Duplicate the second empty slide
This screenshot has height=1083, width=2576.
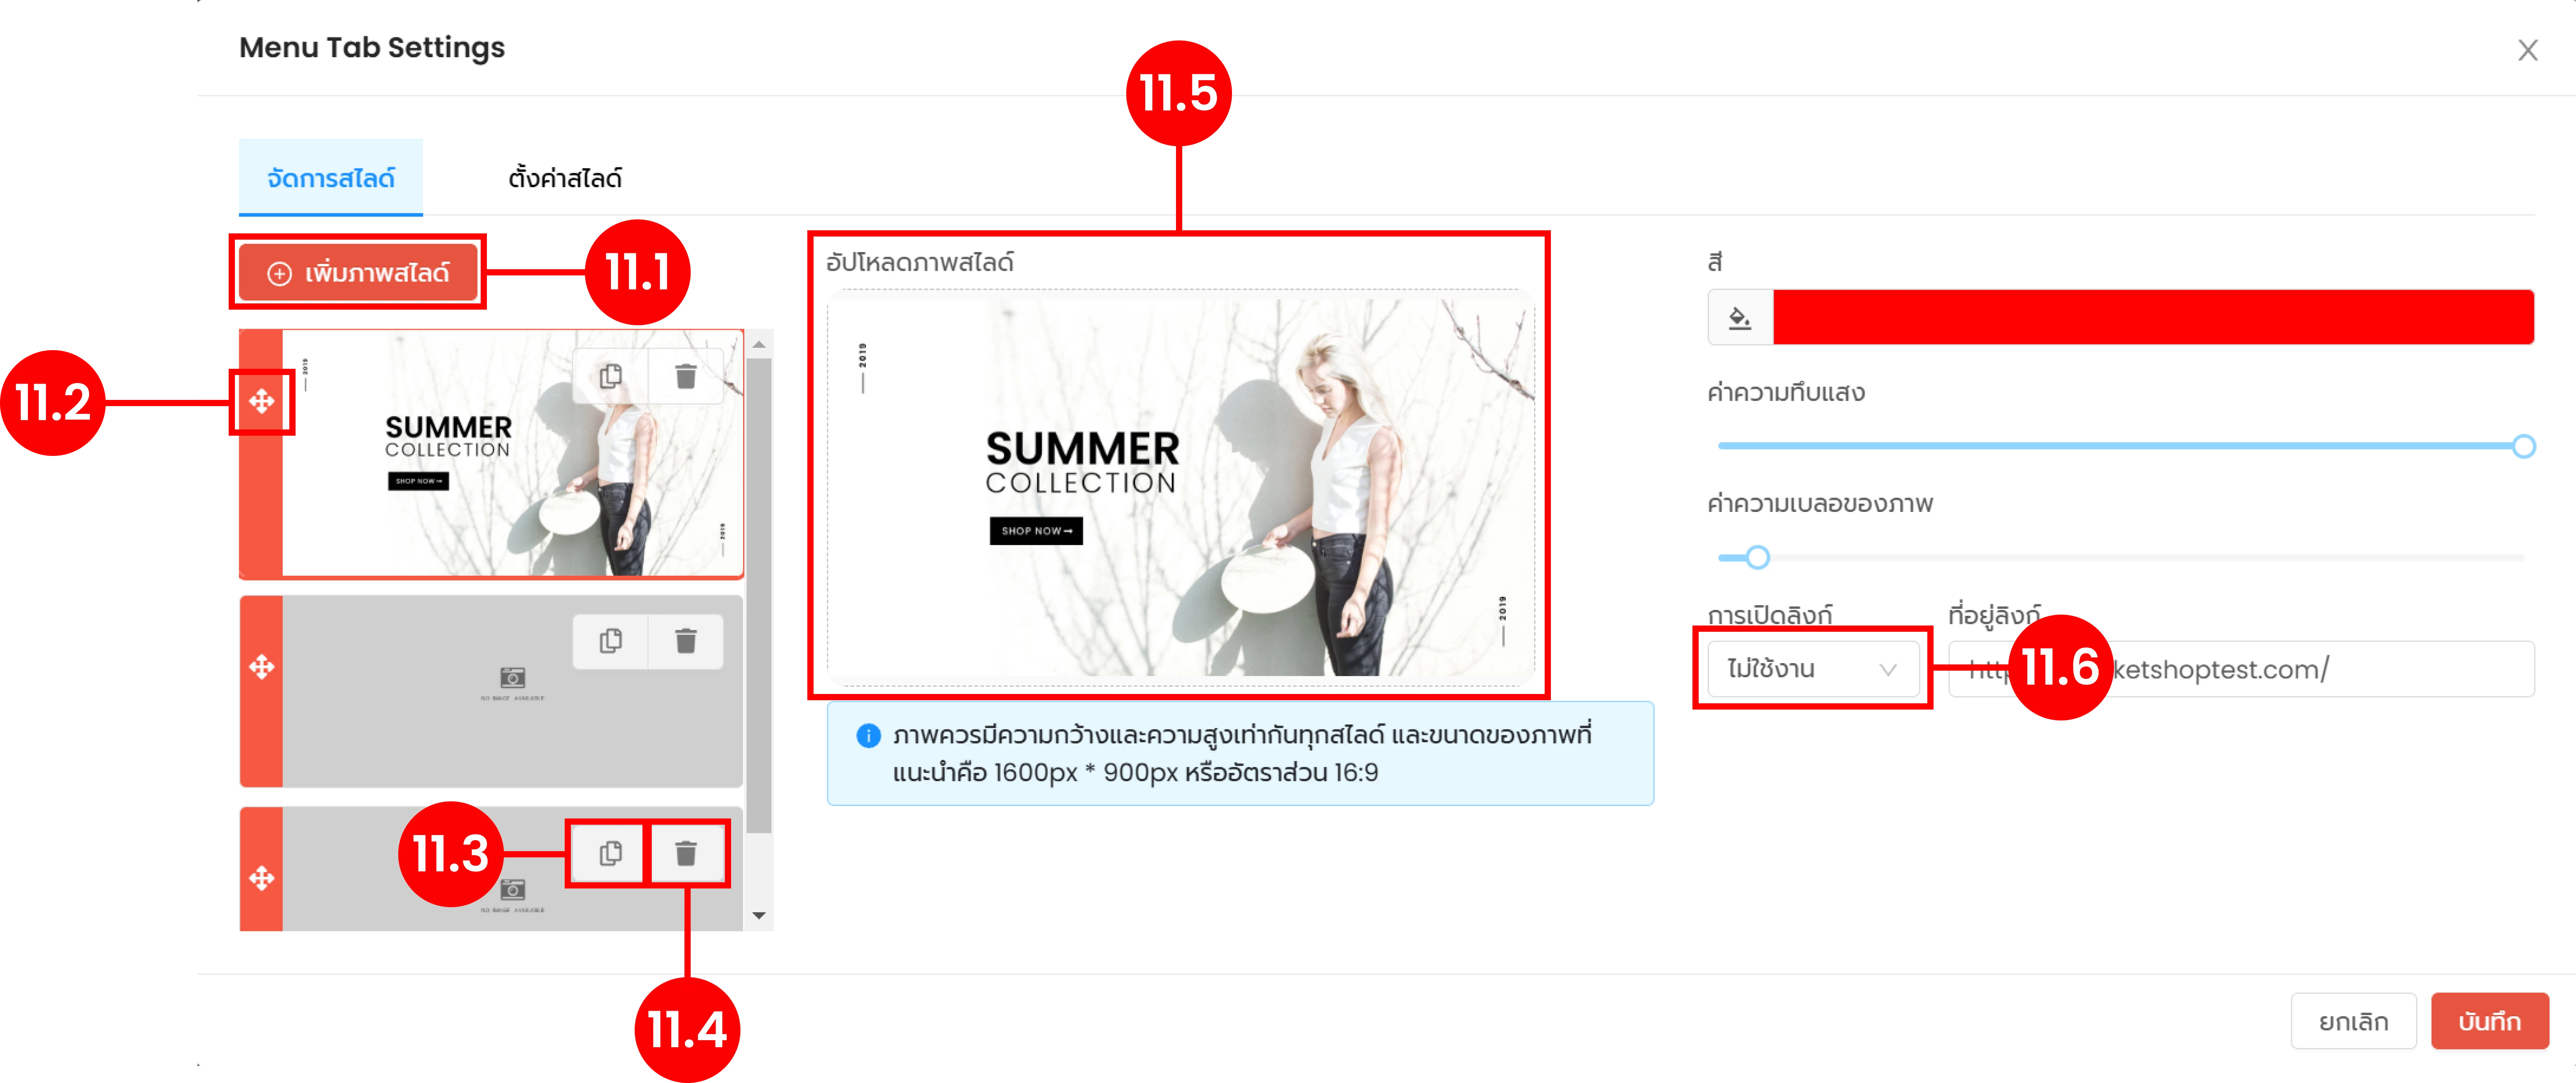click(x=610, y=641)
